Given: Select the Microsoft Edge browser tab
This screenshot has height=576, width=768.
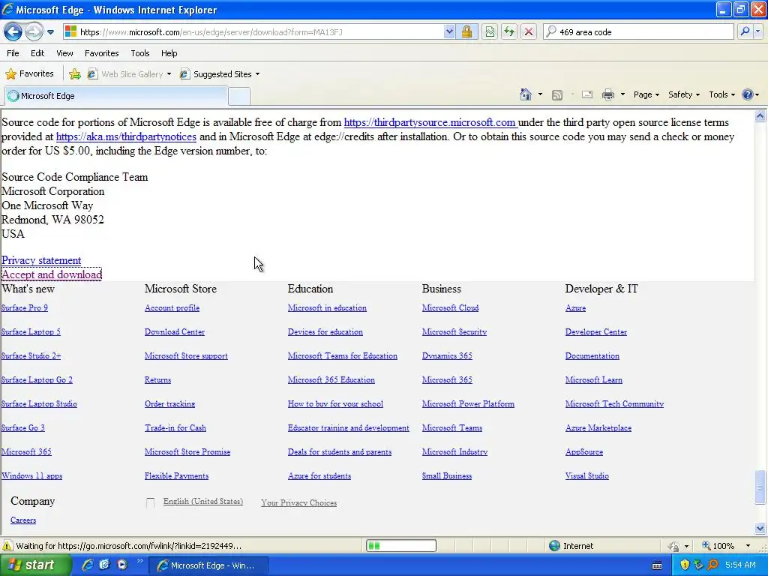Looking at the screenshot, I should click(116, 96).
